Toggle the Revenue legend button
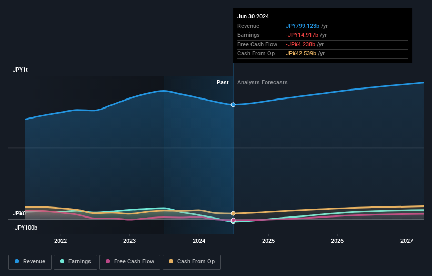 click(x=30, y=262)
